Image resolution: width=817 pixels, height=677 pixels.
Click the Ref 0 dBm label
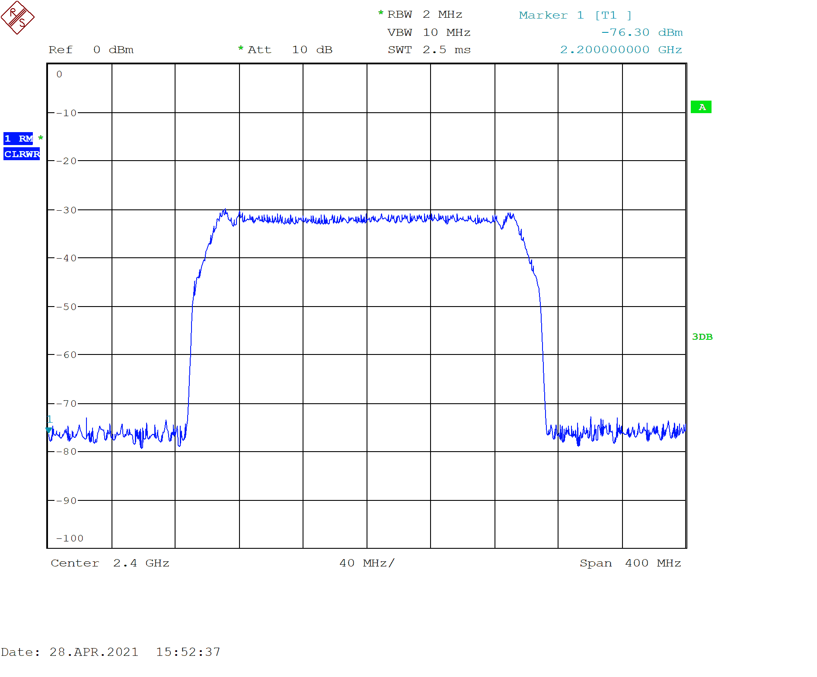point(92,50)
